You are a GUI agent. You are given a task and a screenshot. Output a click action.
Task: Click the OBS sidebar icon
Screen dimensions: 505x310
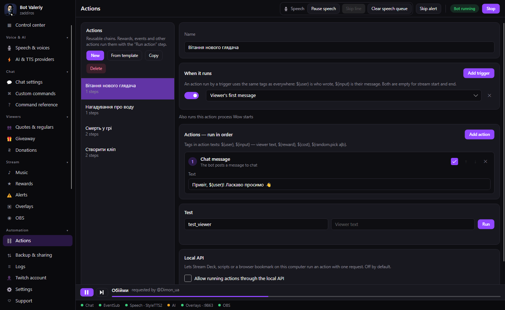9,218
